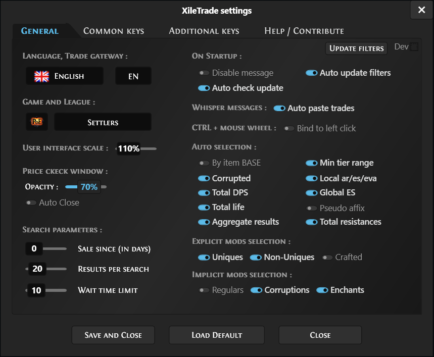Toggle Total resistances switch
The image size is (434, 357).
pos(311,222)
